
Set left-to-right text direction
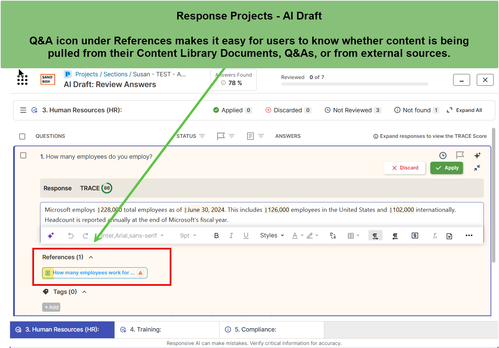click(375, 236)
